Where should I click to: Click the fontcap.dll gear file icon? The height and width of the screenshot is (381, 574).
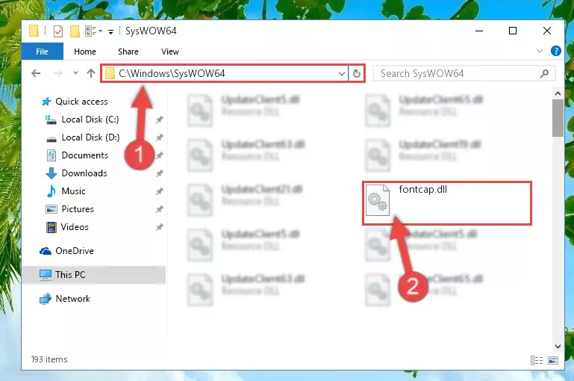pyautogui.click(x=378, y=200)
